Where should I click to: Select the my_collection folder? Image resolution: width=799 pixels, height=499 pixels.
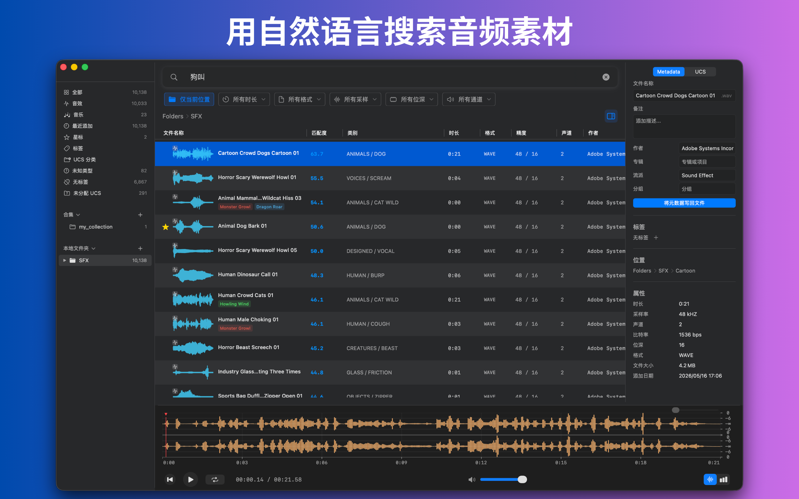tap(105, 227)
